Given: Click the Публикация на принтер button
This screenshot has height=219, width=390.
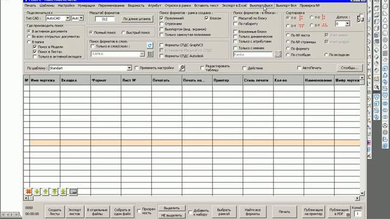Looking at the screenshot, I should 313,212.
